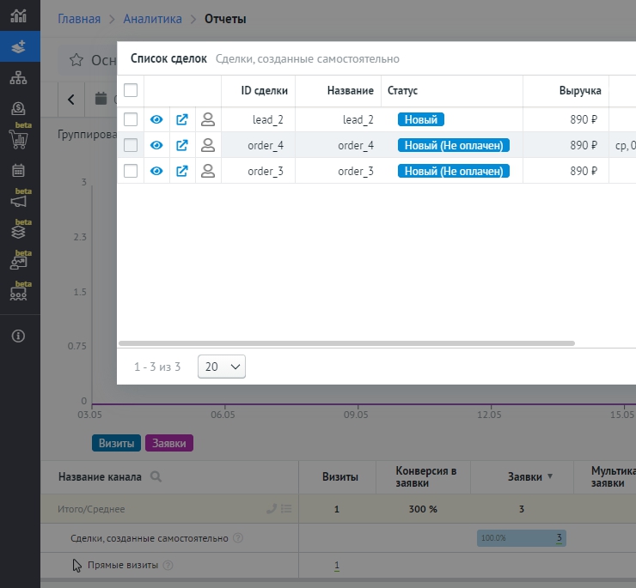Click the back chevron above the chart
This screenshot has width=636, height=588.
pyautogui.click(x=70, y=99)
